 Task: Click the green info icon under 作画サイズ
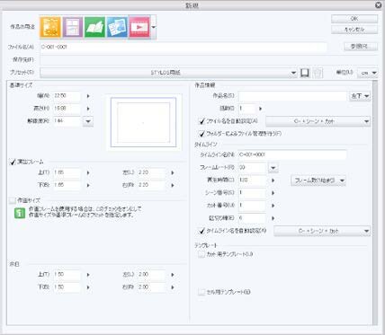click(x=20, y=214)
